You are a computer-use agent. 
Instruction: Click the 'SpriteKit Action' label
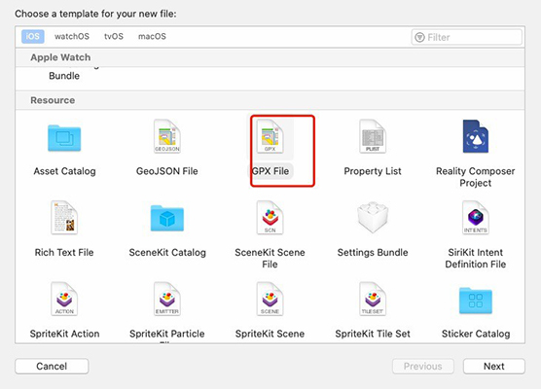(64, 334)
